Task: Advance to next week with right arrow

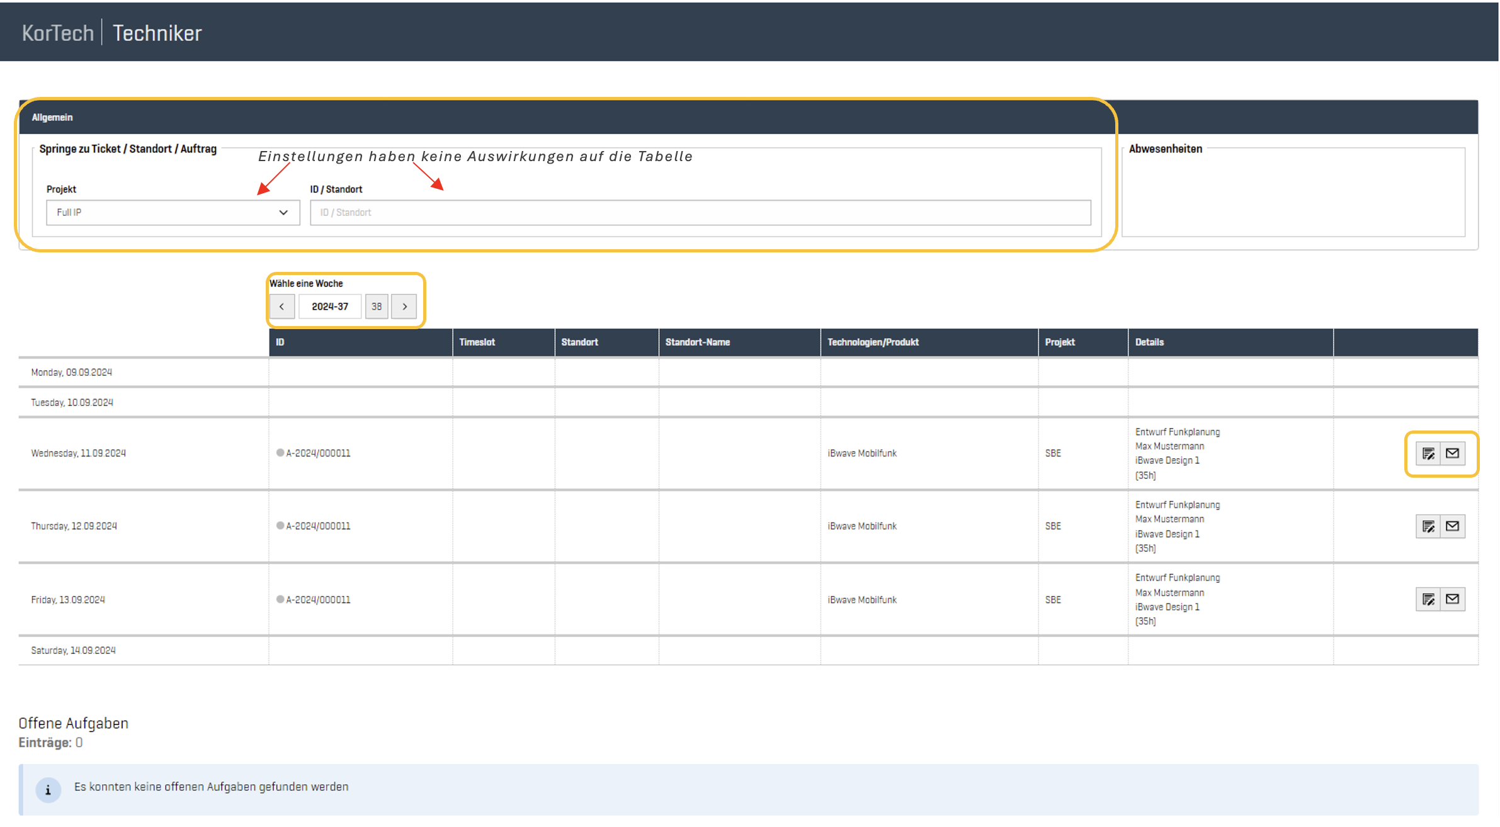Action: (404, 307)
